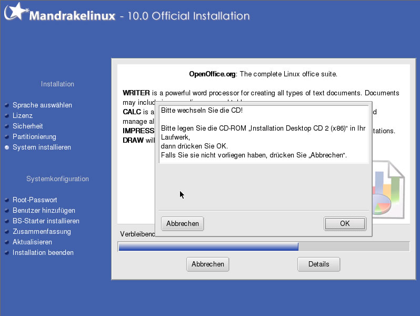Select BS-Starter installieren step

pos(46,221)
